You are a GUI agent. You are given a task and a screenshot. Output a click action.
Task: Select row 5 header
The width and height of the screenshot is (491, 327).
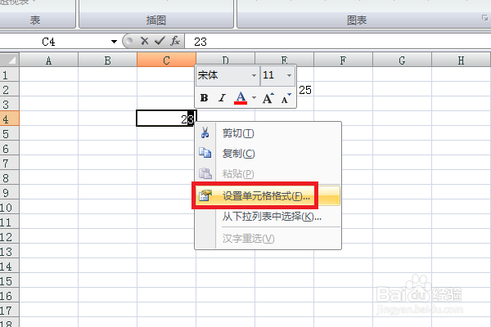pos(9,133)
